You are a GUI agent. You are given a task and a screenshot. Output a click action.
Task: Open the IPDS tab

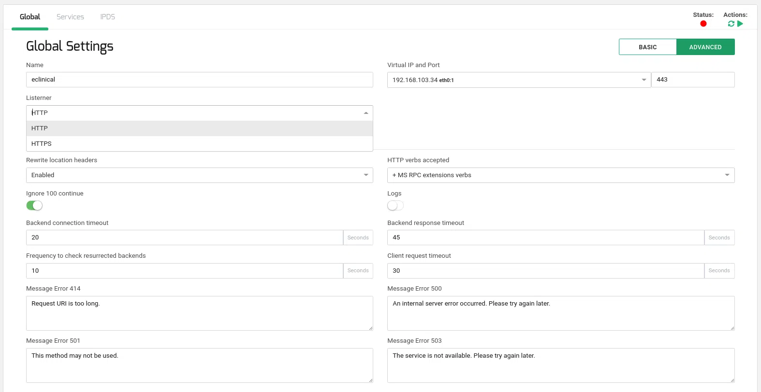(107, 17)
